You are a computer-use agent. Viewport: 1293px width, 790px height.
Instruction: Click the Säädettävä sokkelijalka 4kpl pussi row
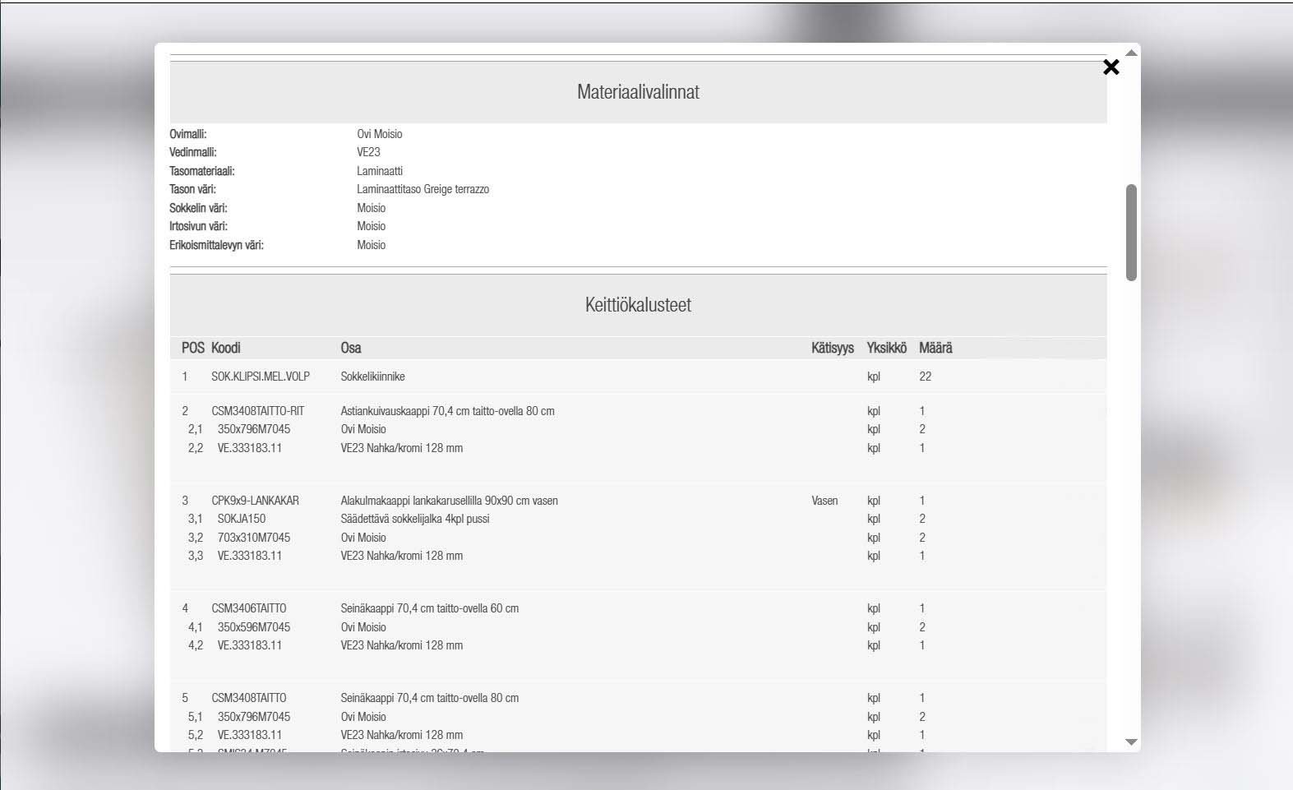click(x=415, y=519)
